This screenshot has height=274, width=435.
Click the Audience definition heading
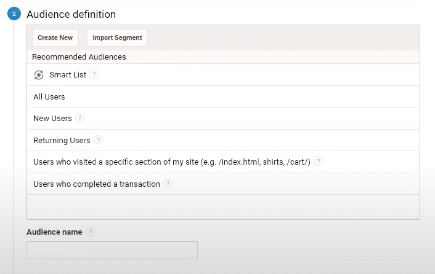(71, 14)
